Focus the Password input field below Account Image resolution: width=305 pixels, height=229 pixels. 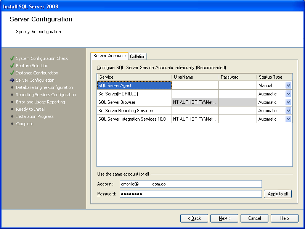[191, 194]
